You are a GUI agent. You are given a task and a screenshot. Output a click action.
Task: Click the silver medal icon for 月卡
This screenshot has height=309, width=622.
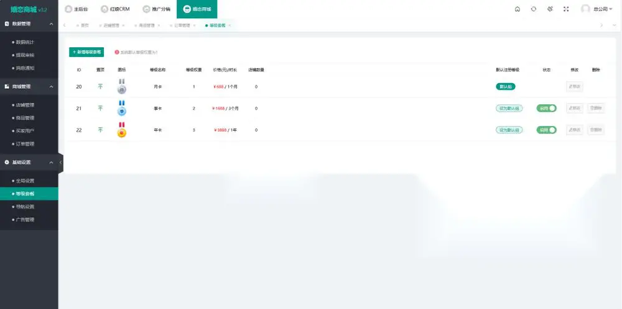coord(122,86)
